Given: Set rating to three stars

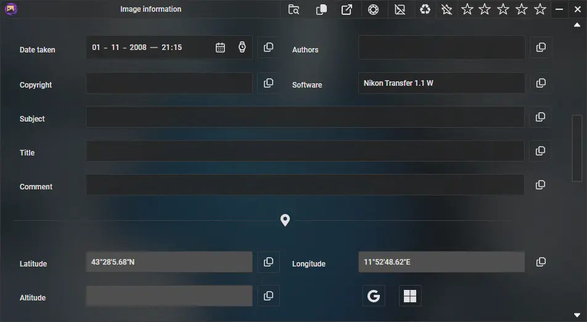Looking at the screenshot, I should pos(503,9).
